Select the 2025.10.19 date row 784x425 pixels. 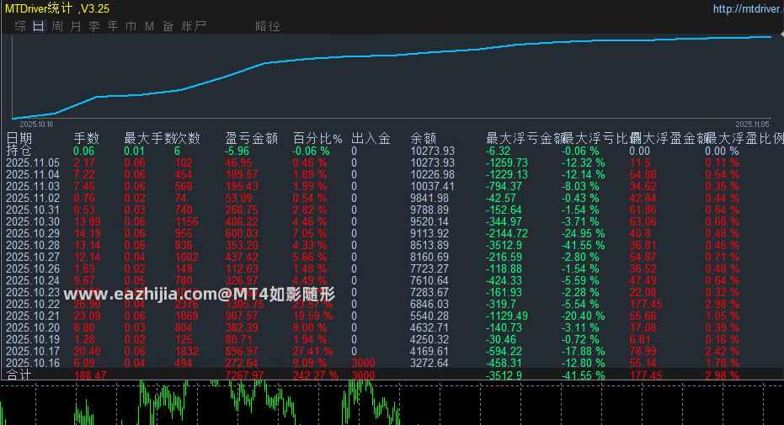pos(33,340)
